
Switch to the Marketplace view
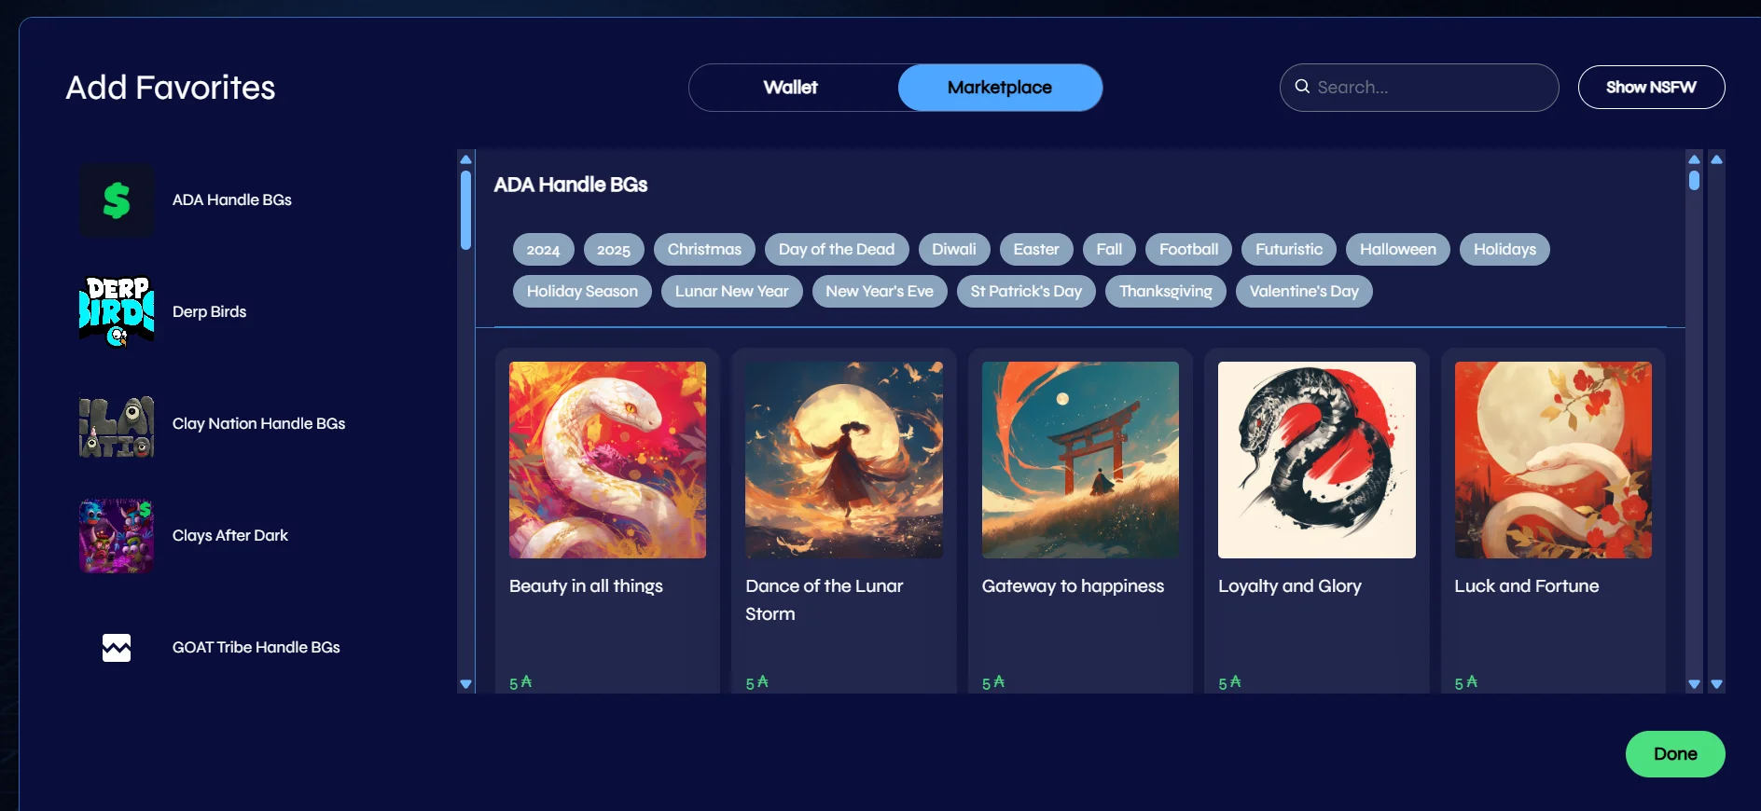coord(999,88)
